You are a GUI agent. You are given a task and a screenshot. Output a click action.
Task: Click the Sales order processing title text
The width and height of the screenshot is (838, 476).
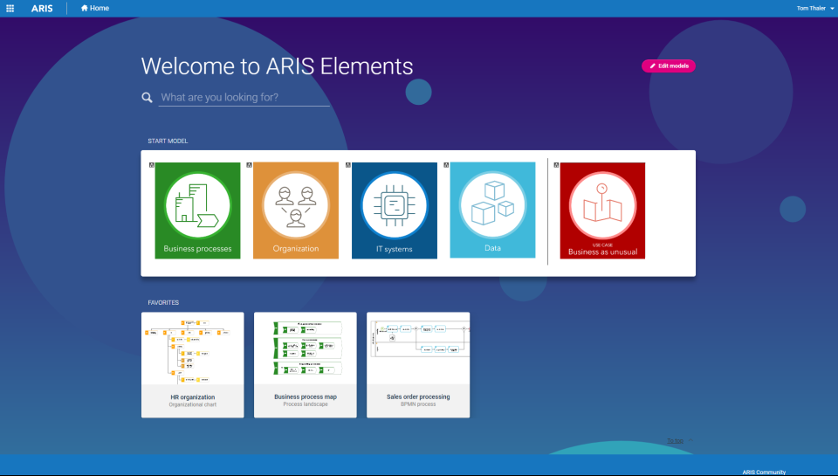418,397
